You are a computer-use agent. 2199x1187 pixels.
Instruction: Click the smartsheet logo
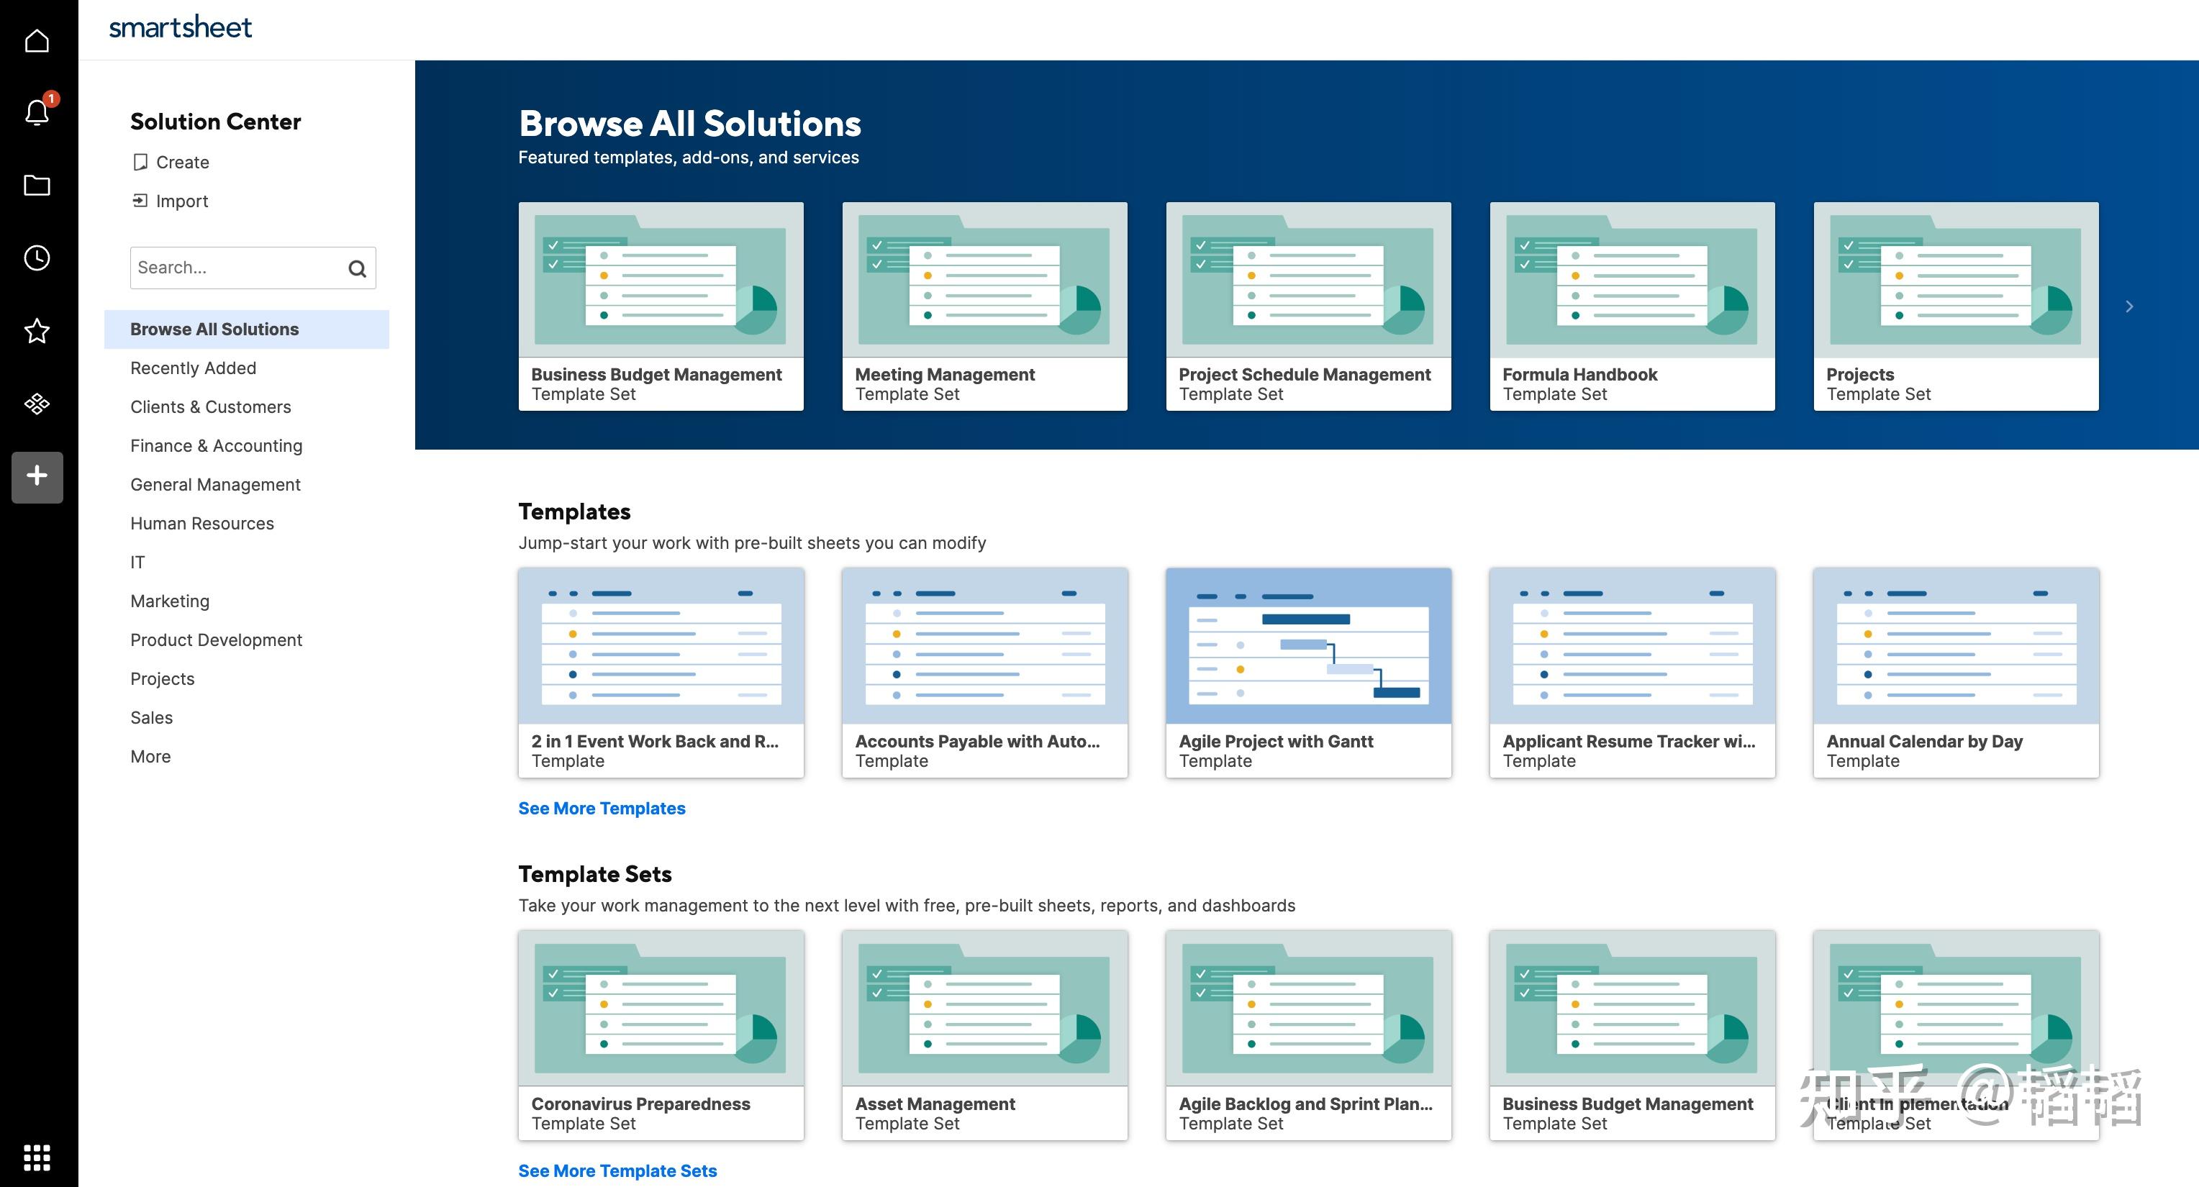[x=180, y=28]
